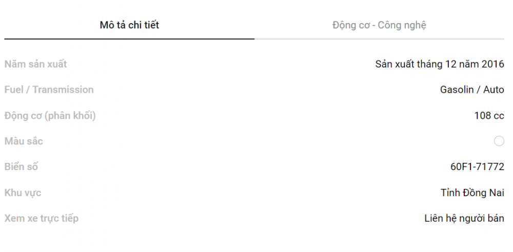513x252 pixels.
Task: Switch to Động cơ - Công nghệ tab
Action: click(x=379, y=25)
